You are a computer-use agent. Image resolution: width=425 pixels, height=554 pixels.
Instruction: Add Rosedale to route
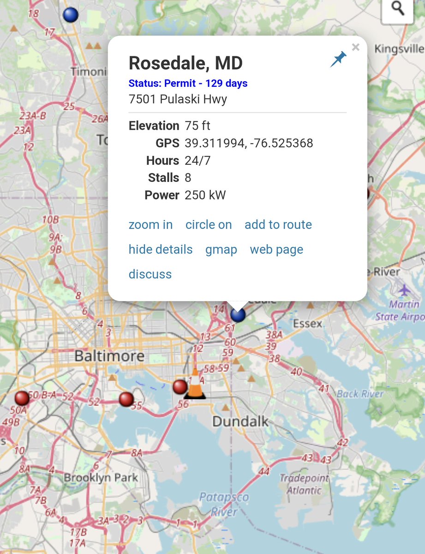coord(278,225)
